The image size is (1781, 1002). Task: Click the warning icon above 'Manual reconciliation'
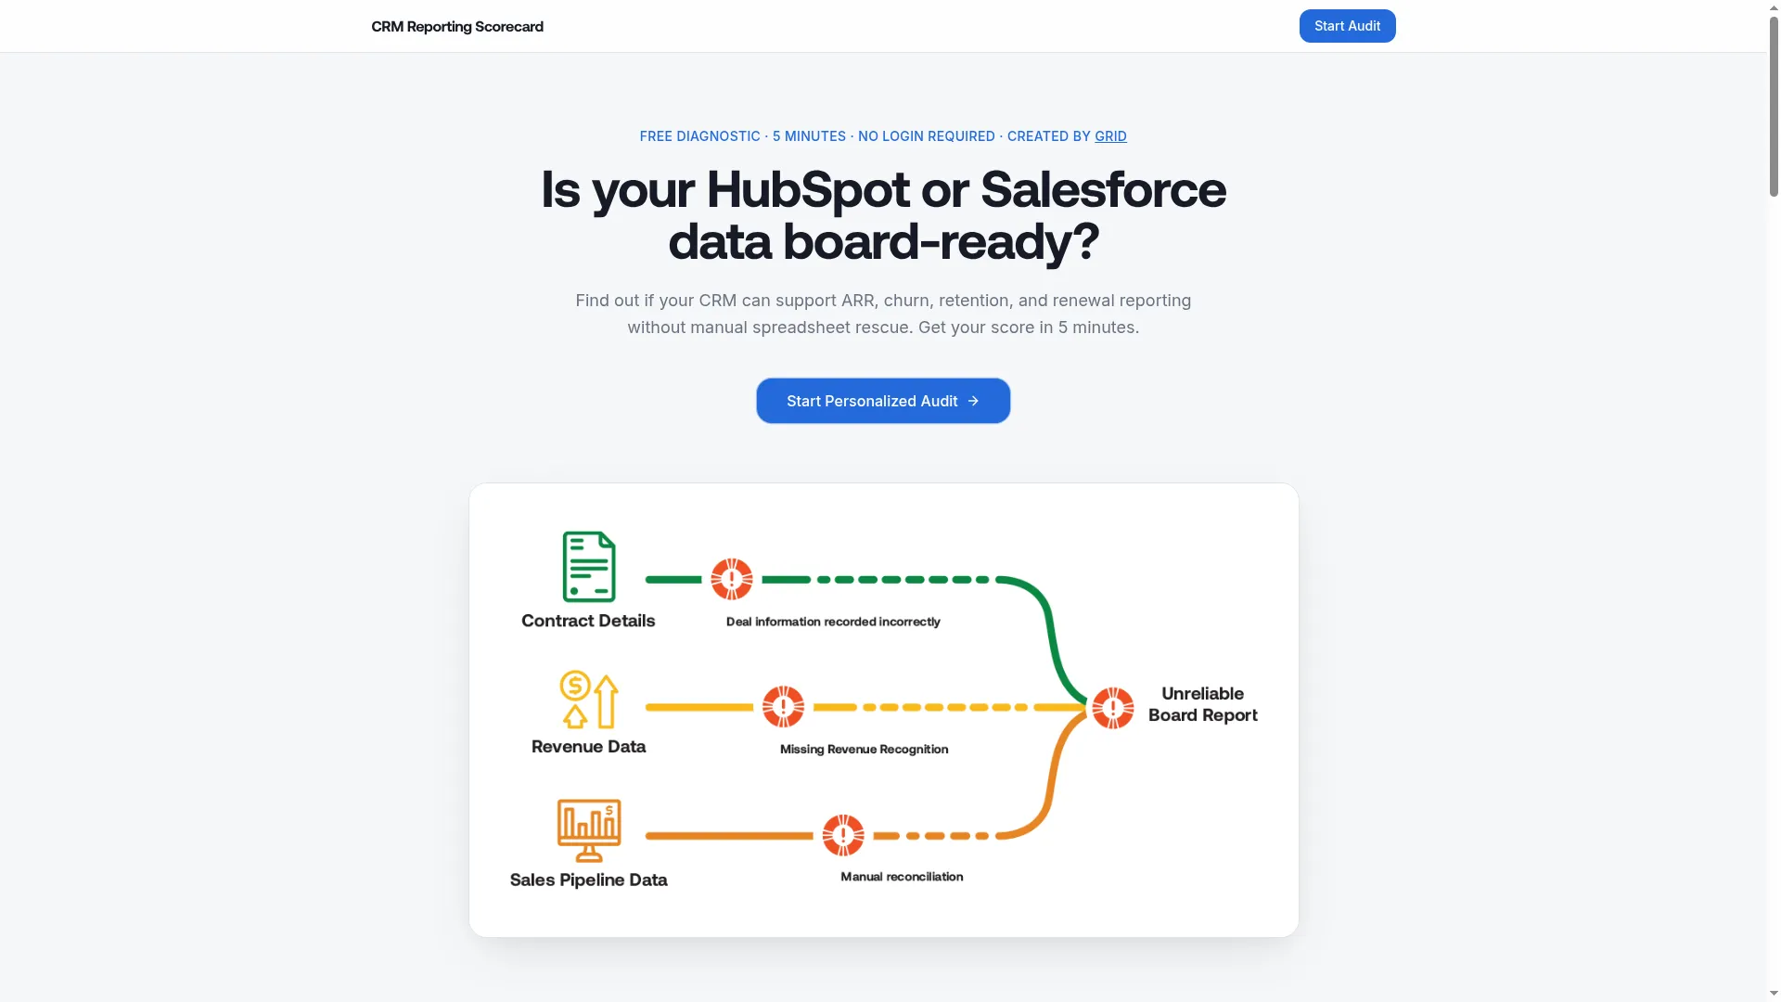[843, 835]
